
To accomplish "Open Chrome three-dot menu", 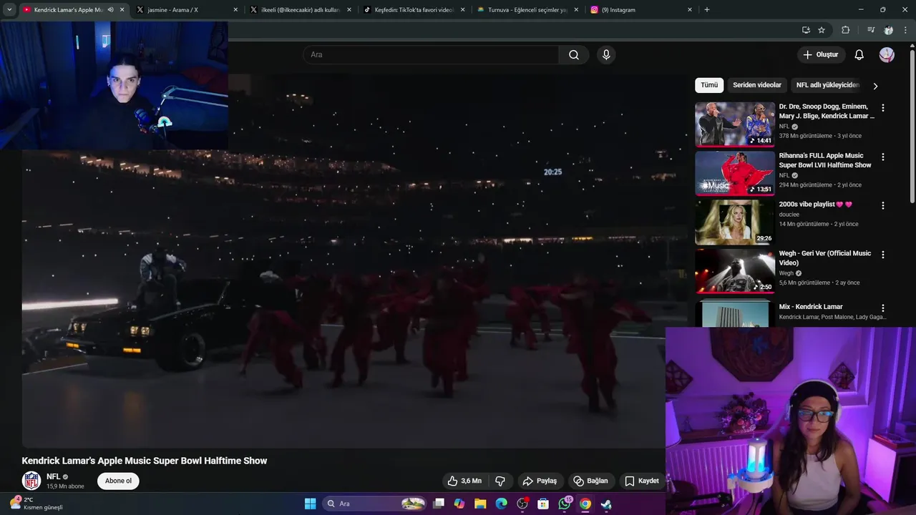I will click(905, 30).
